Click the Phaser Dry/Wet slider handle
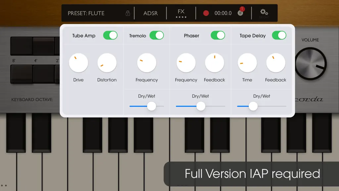Screen dimensions: 339x191 [x=201, y=106]
